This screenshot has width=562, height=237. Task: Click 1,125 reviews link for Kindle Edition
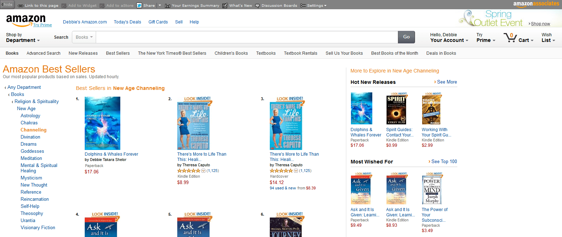pyautogui.click(x=212, y=171)
